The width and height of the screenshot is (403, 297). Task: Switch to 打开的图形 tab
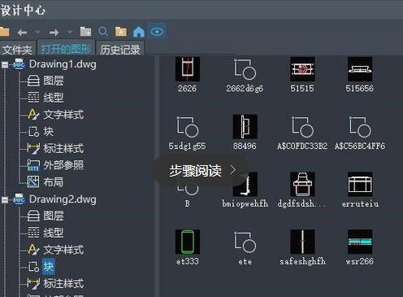pyautogui.click(x=66, y=50)
